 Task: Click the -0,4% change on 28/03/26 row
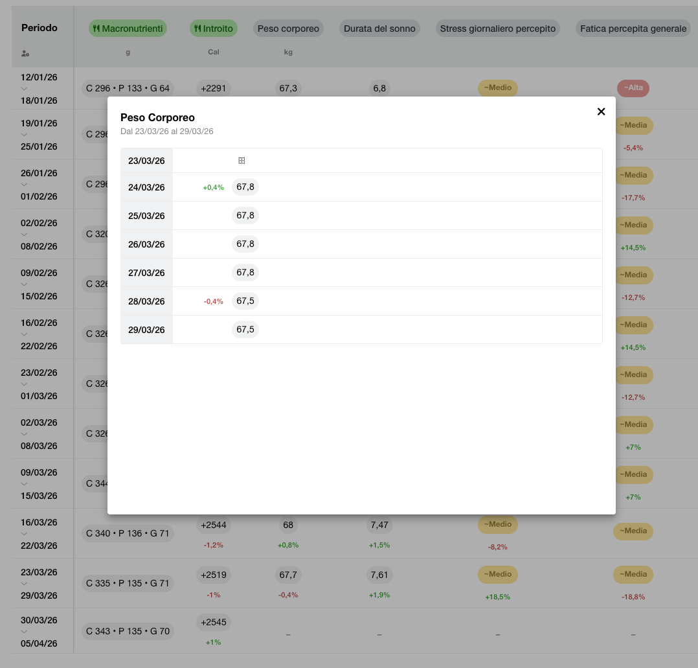click(x=213, y=301)
